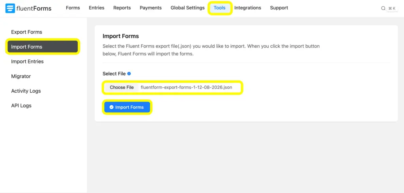This screenshot has height=193, width=404.
Task: Open Import Entries in sidebar
Action: (x=27, y=62)
